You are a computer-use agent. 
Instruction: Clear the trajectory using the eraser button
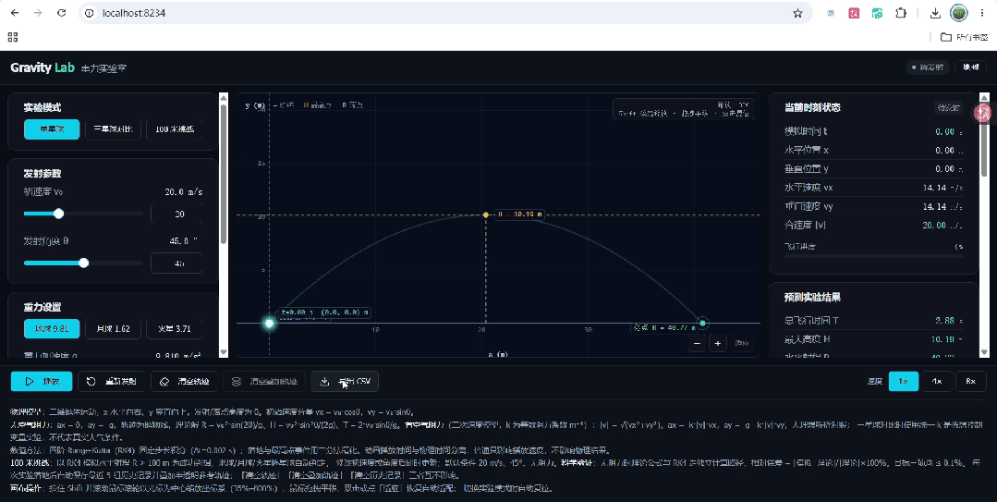[x=185, y=381]
